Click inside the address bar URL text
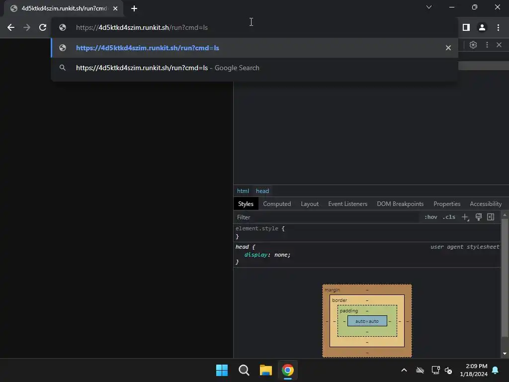Screen dimensions: 509x382 pos(142,28)
